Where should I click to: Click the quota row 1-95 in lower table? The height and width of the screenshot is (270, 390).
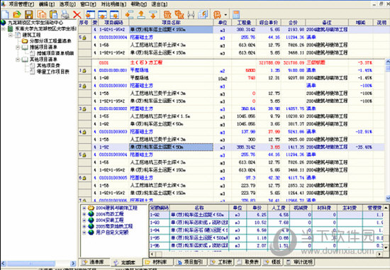click(x=266, y=238)
